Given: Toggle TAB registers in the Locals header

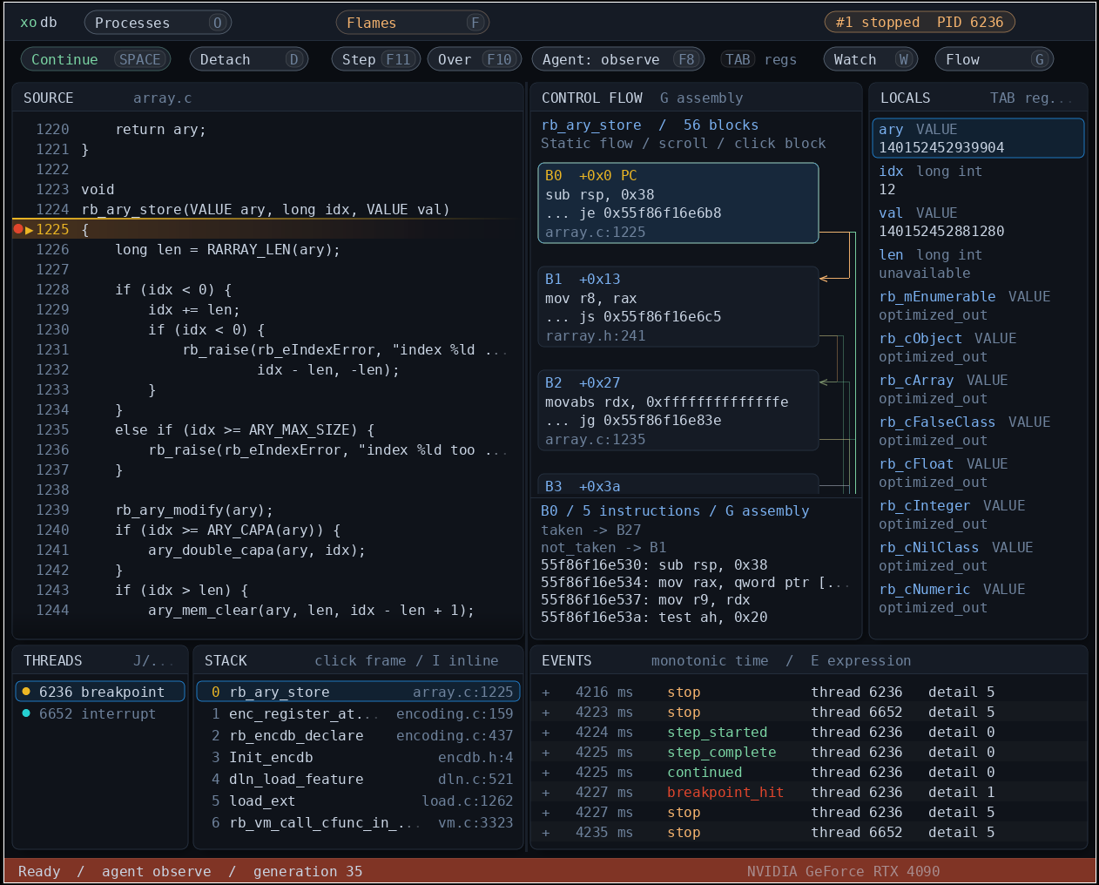Looking at the screenshot, I should pyautogui.click(x=1032, y=98).
